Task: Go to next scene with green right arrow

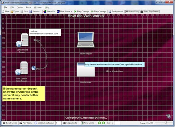Action: [103, 123]
